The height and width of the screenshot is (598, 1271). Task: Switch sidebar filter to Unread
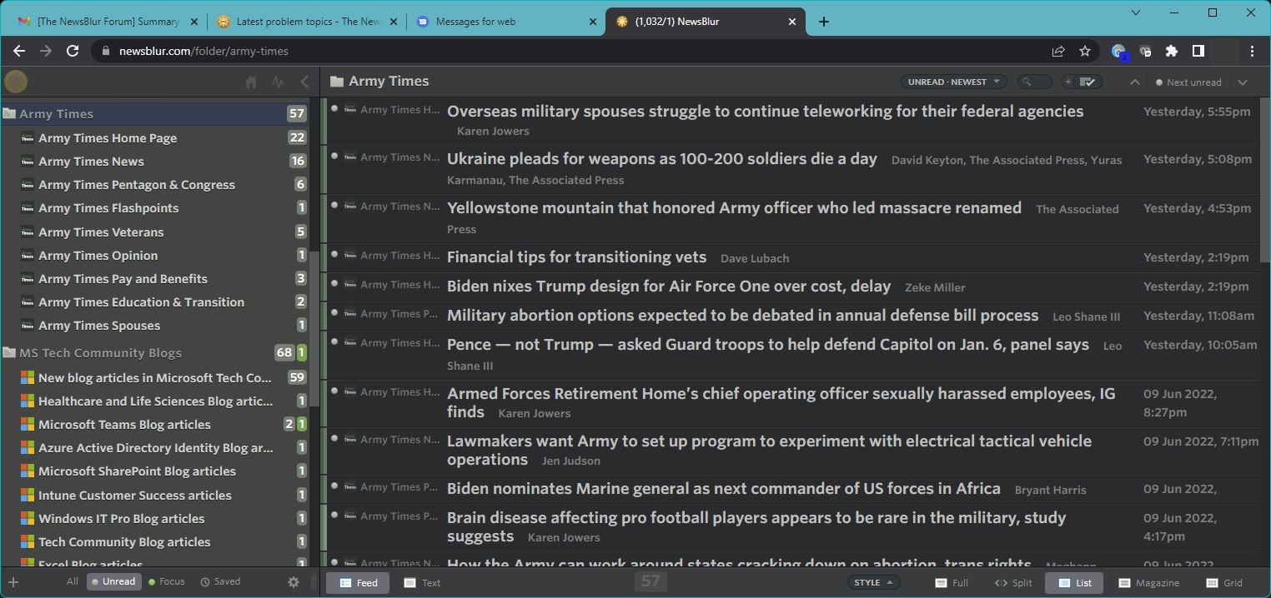point(113,581)
